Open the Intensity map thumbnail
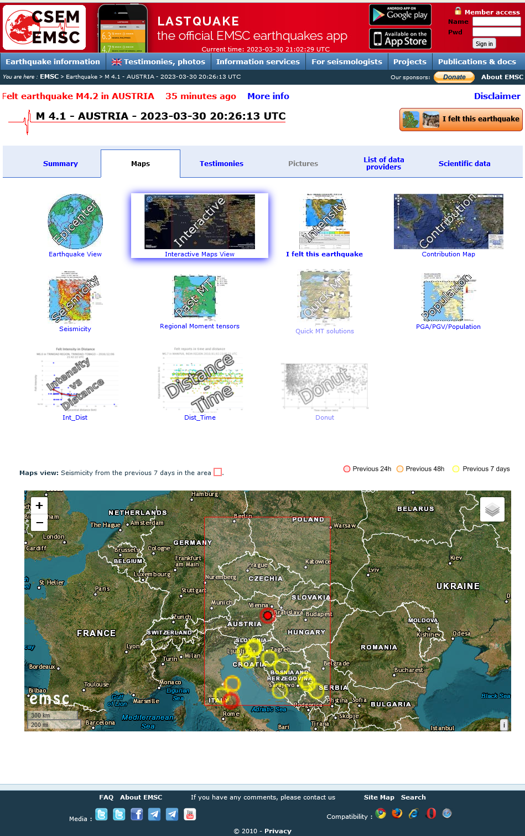 325,221
